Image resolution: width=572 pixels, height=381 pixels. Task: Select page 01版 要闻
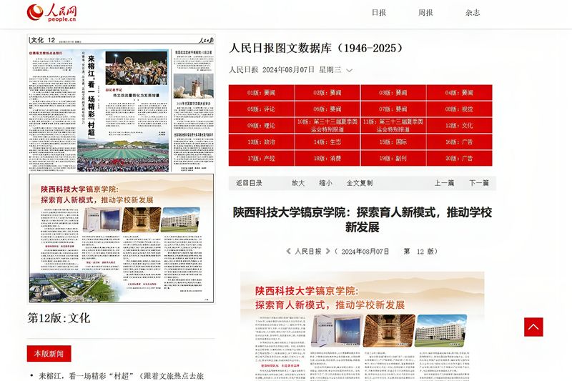pyautogui.click(x=261, y=93)
